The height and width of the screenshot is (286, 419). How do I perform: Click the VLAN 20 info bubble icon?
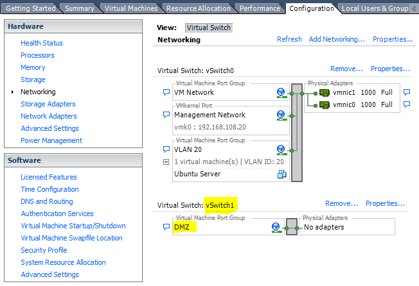[166, 149]
